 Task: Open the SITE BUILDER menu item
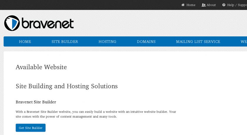[x=65, y=41]
